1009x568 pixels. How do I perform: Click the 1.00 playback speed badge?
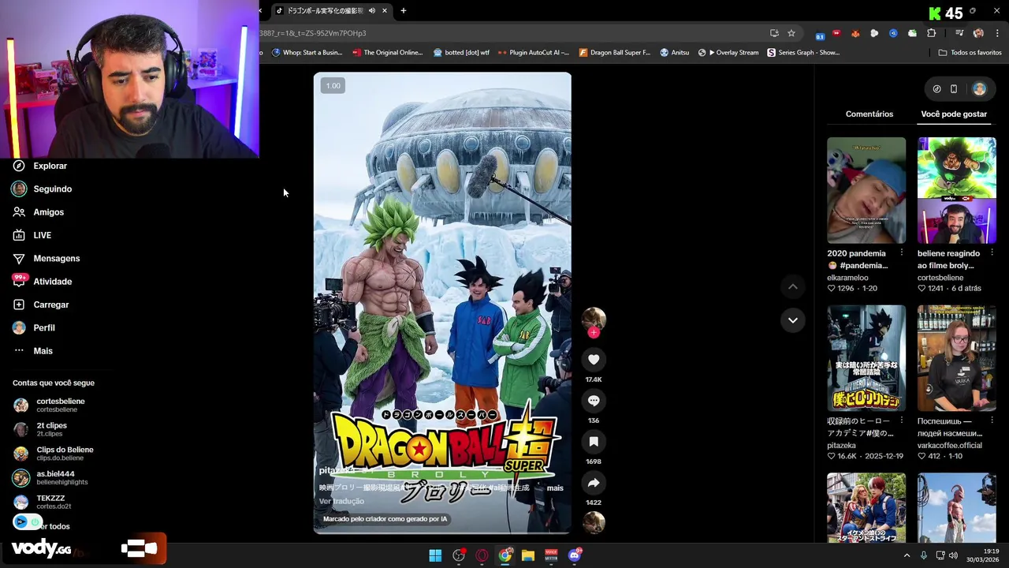coord(333,86)
